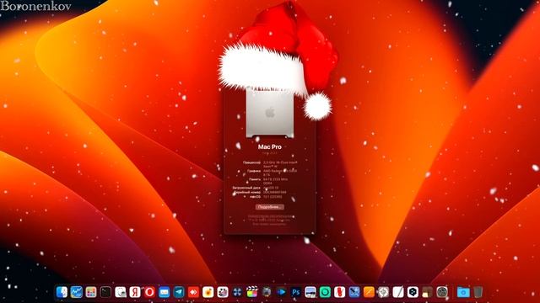Launch the Terminal app from the Dock

pyautogui.click(x=105, y=292)
